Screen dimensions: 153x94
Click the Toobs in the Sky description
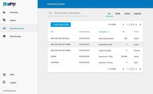click(105, 51)
